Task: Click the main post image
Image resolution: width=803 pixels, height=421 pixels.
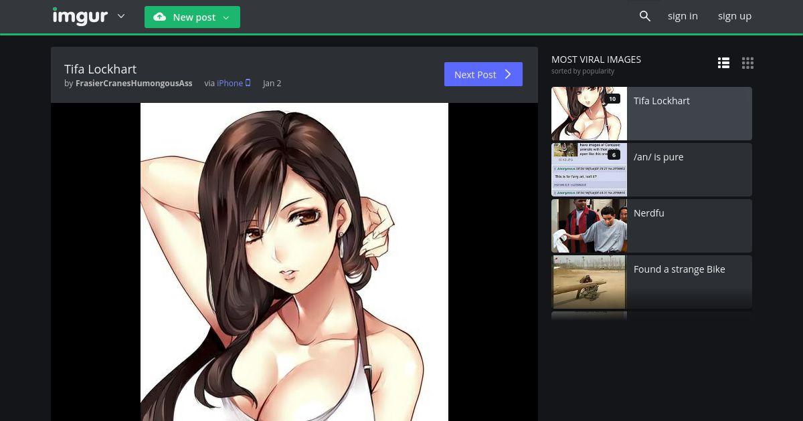Action: click(294, 262)
